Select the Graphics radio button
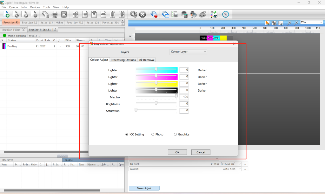The height and width of the screenshot is (194, 325). (x=176, y=135)
